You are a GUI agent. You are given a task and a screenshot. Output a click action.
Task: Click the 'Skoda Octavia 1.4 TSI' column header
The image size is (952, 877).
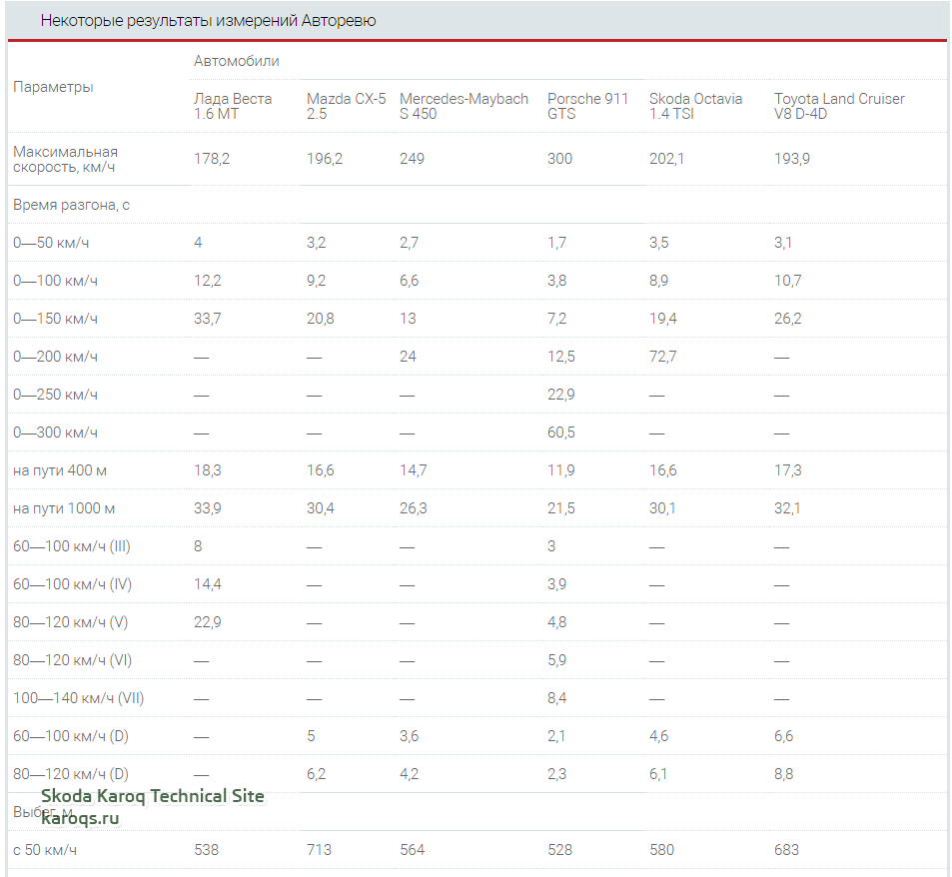tap(696, 106)
